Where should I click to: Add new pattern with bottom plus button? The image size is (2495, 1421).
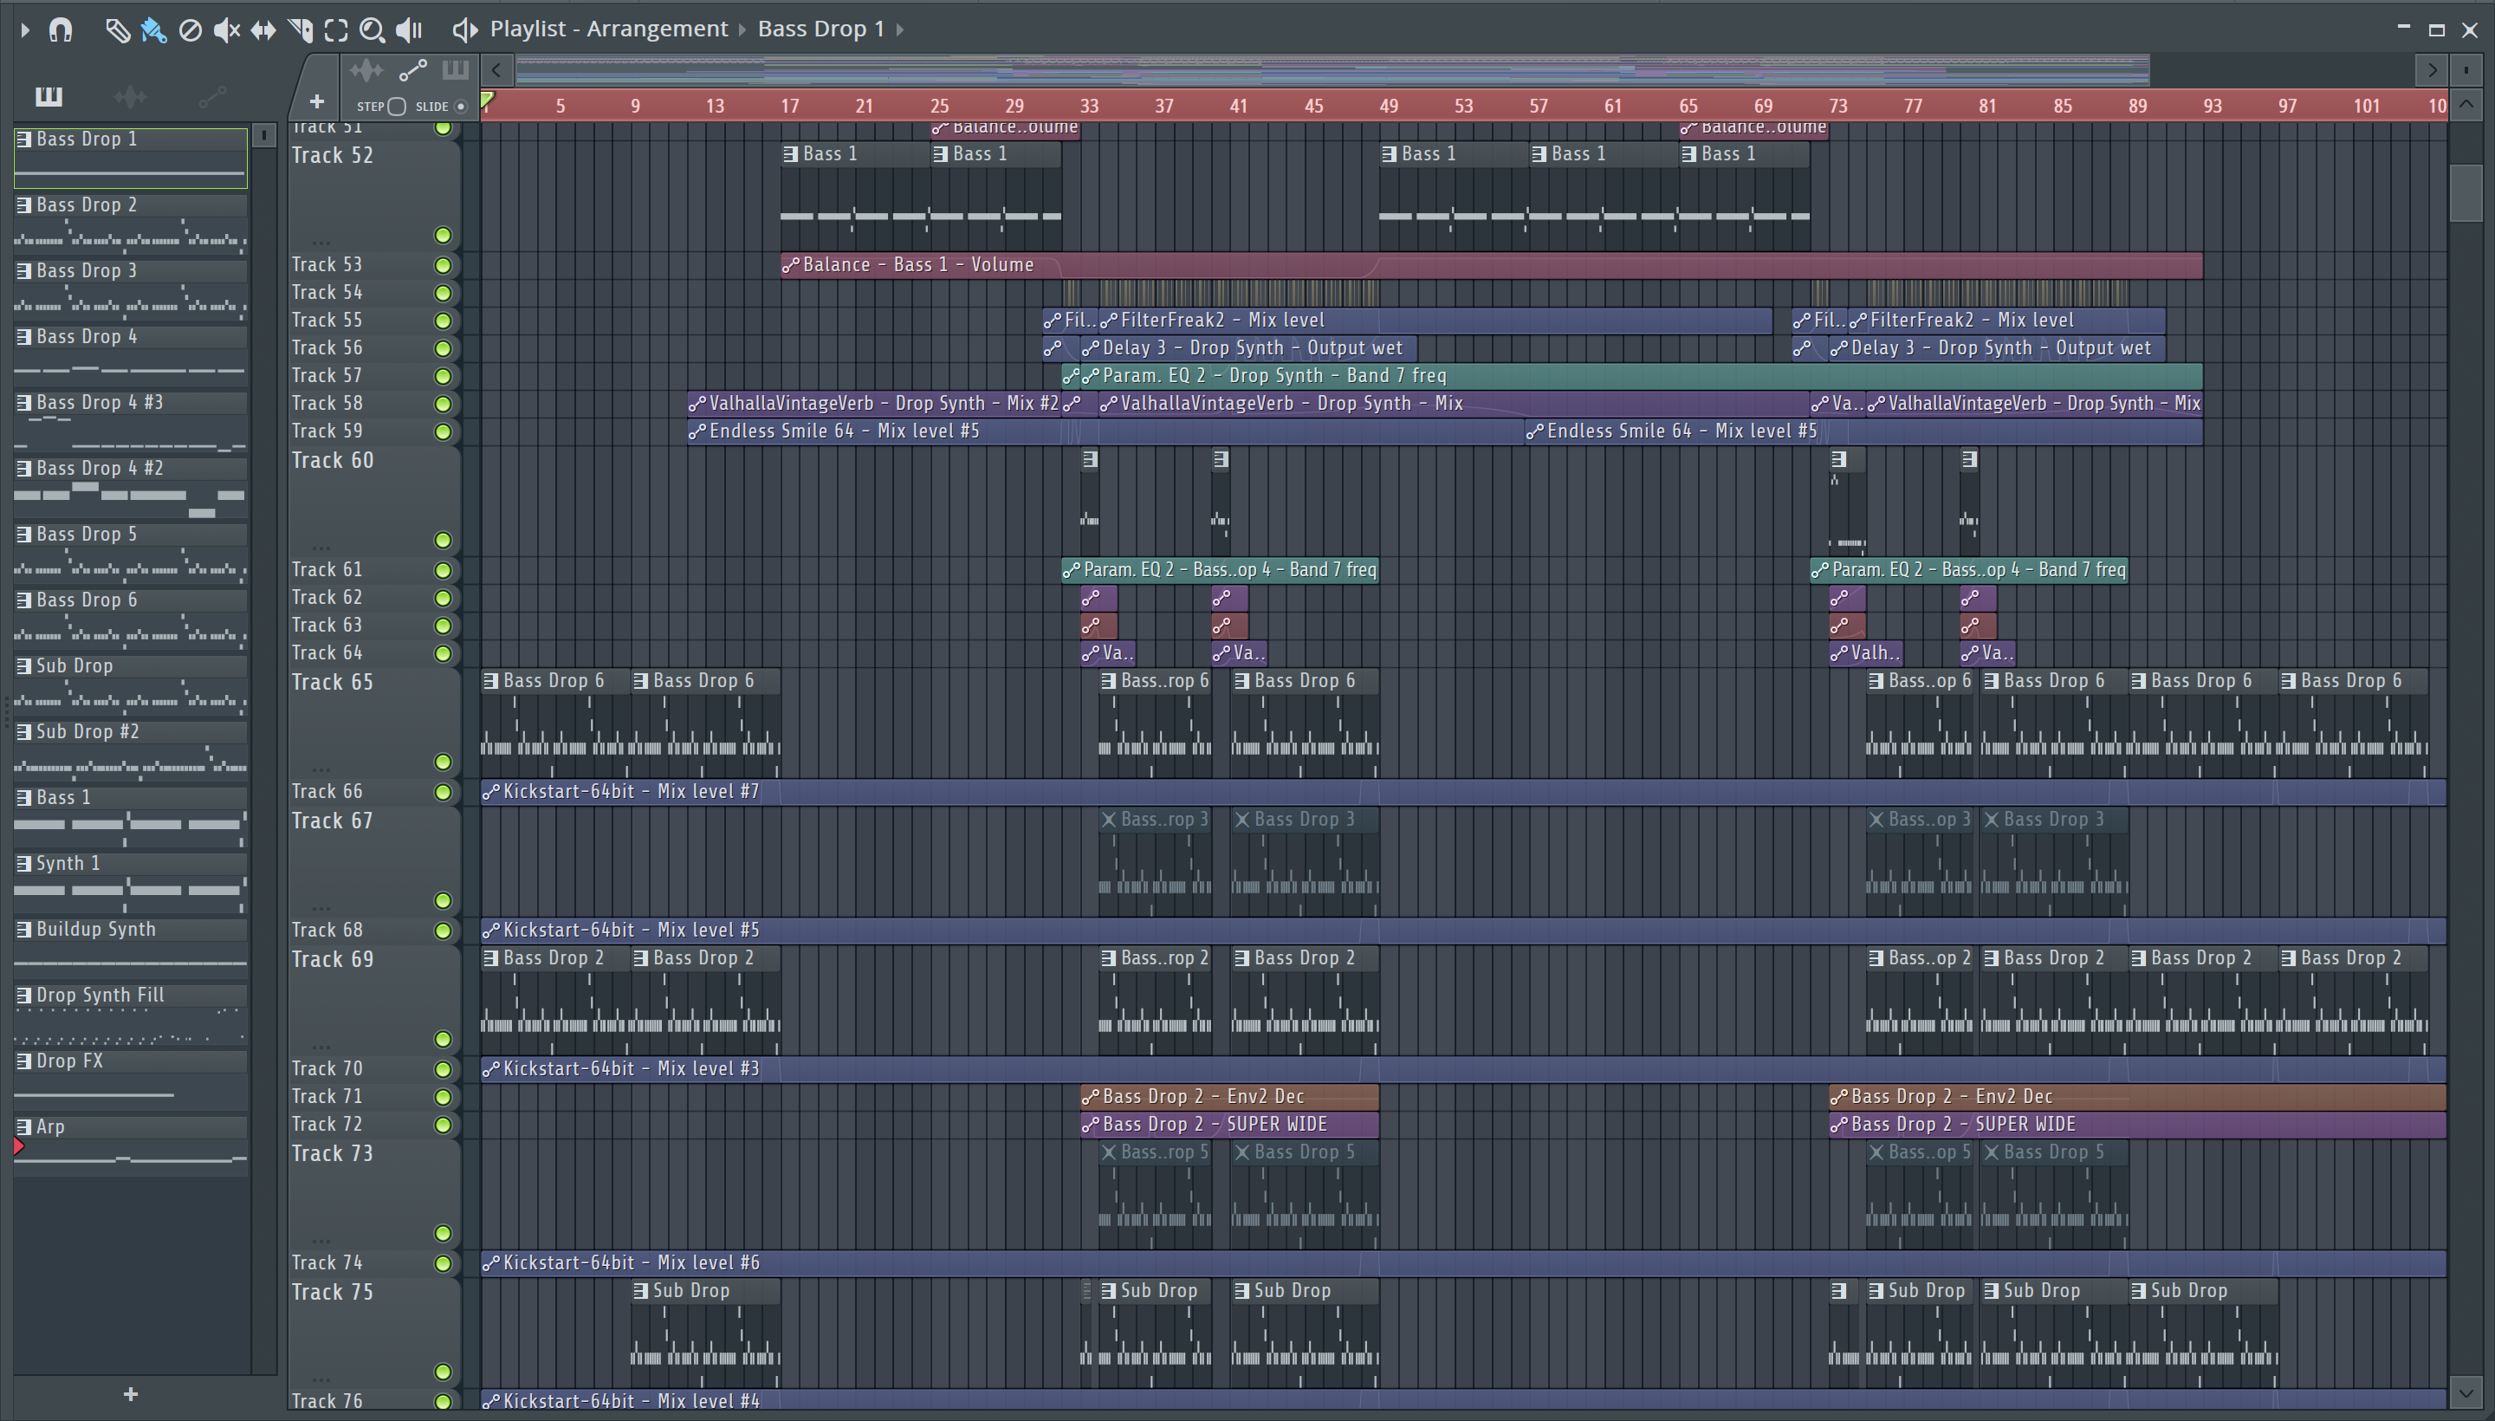point(131,1393)
